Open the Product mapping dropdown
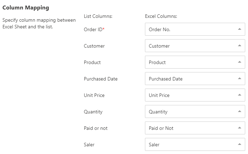This screenshot has width=248, height=154. 195,62
